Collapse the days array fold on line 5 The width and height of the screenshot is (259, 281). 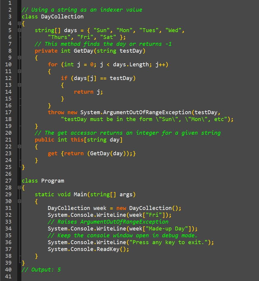coord(19,30)
